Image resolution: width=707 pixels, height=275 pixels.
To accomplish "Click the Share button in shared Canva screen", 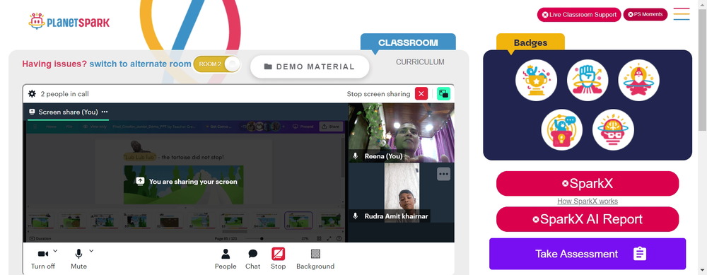I will [x=331, y=127].
